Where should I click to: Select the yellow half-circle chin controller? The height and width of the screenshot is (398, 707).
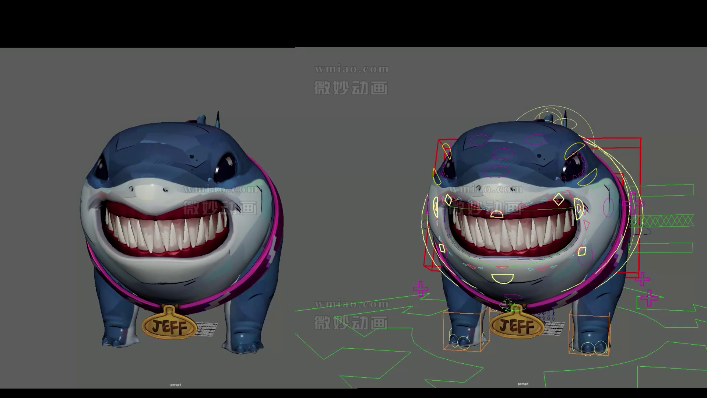(x=502, y=278)
